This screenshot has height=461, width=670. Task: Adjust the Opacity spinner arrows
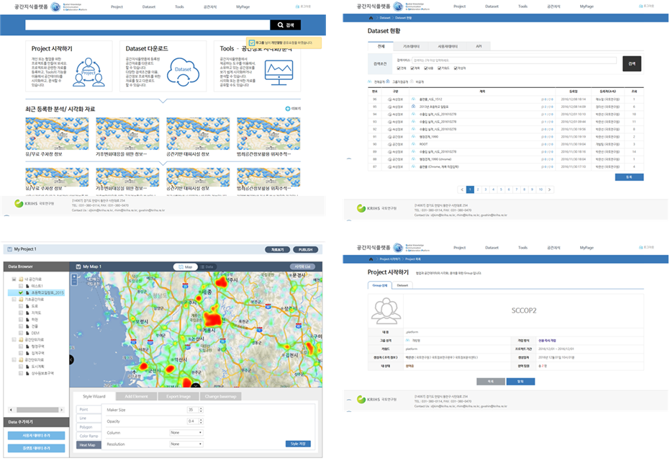201,421
